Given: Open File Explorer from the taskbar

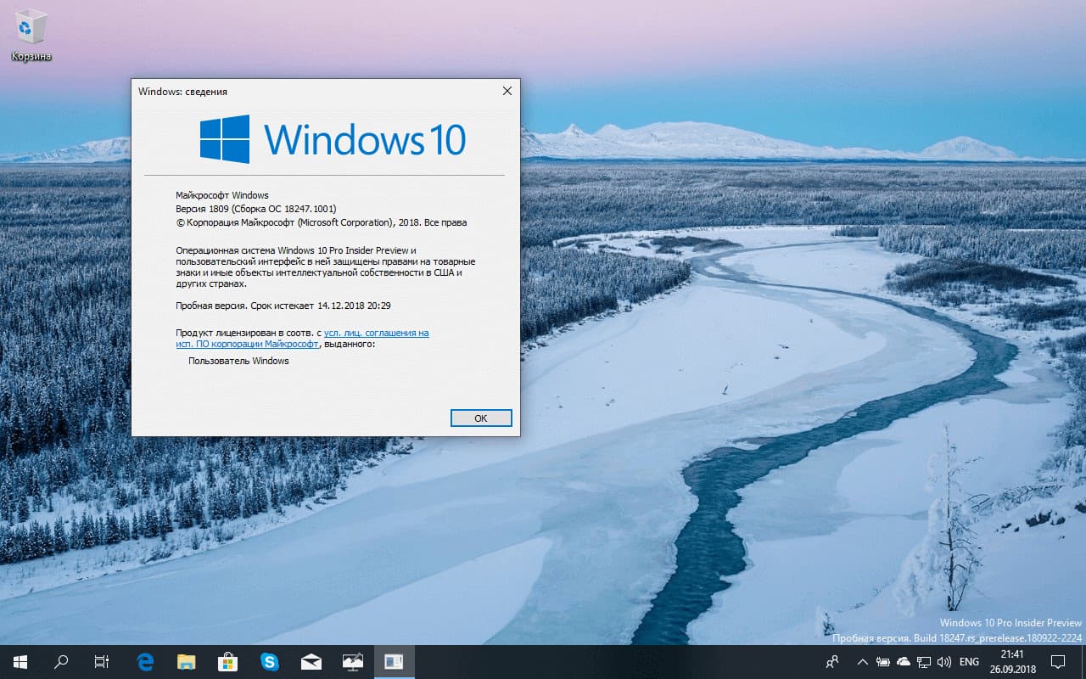Looking at the screenshot, I should [186, 662].
